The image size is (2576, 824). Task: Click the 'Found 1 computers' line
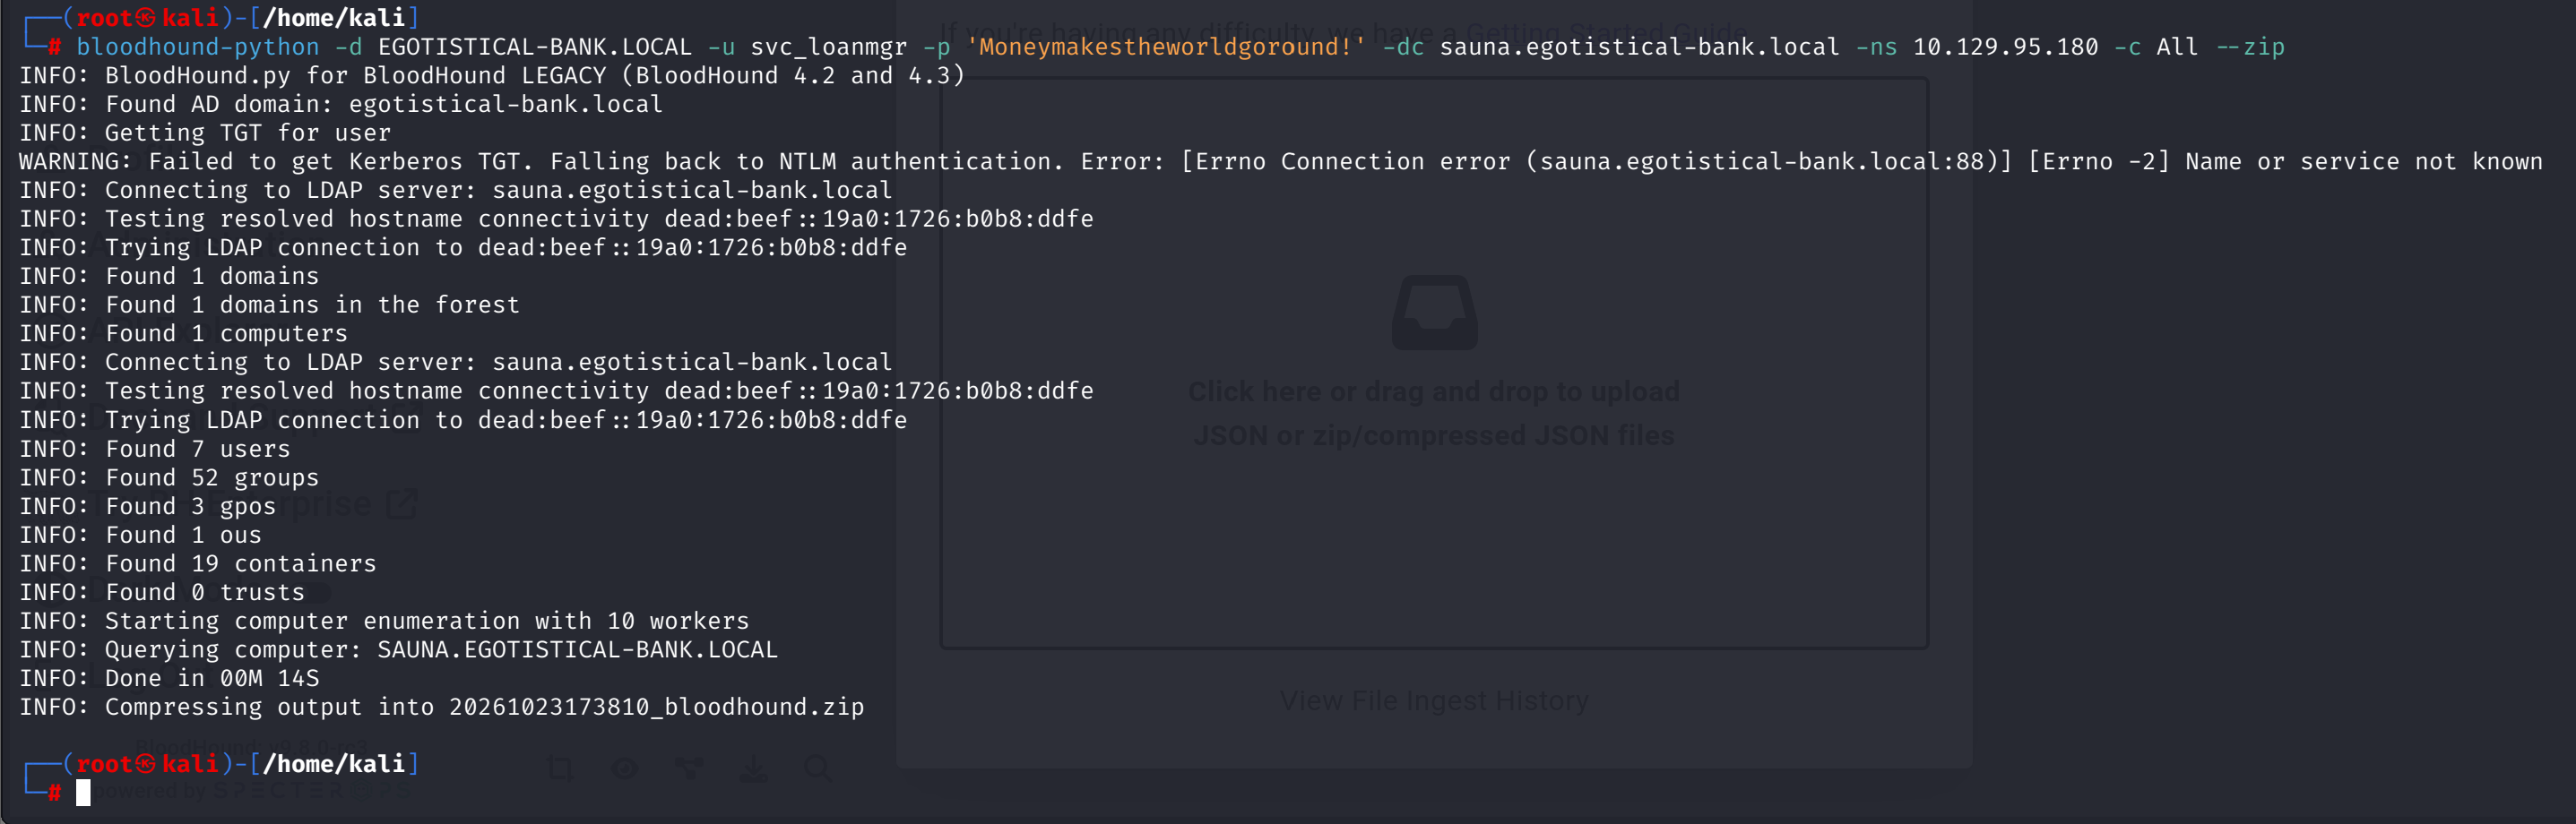(183, 333)
